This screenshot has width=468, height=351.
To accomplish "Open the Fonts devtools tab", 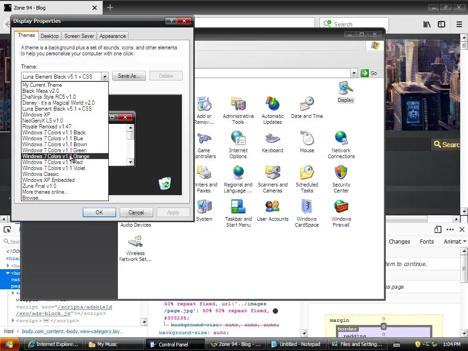I will (427, 241).
